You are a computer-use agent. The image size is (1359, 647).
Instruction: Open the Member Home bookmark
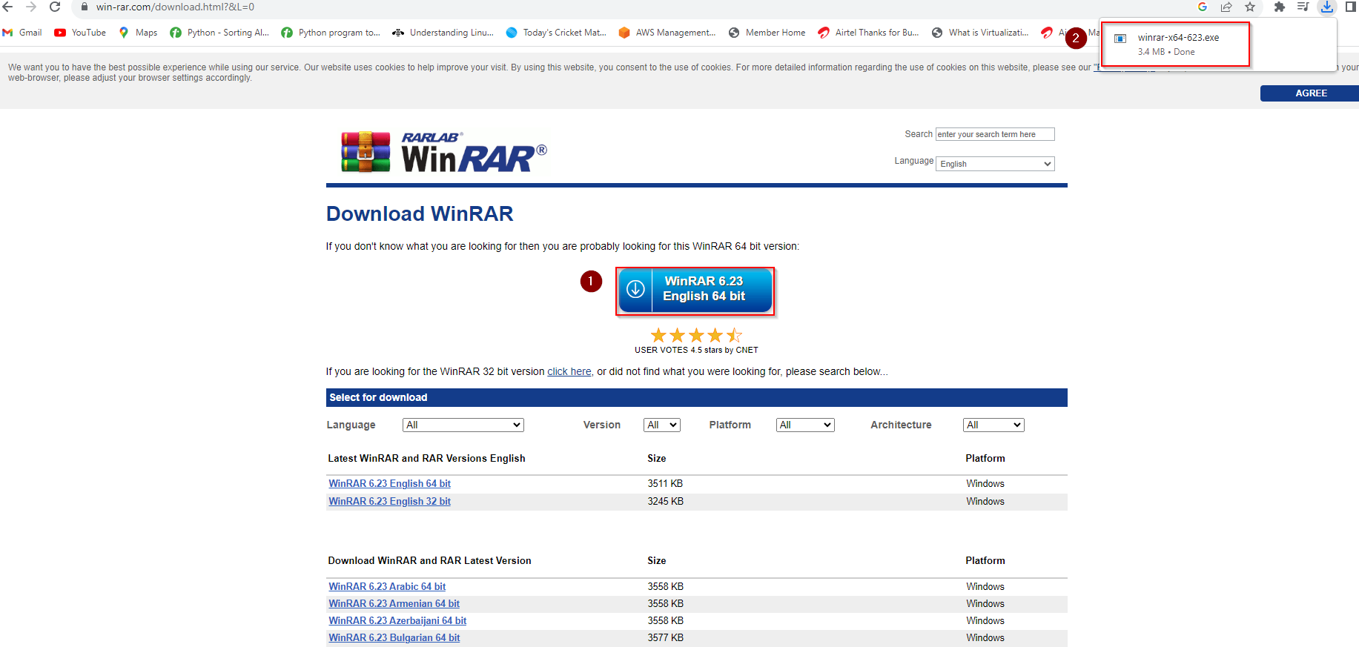point(767,33)
